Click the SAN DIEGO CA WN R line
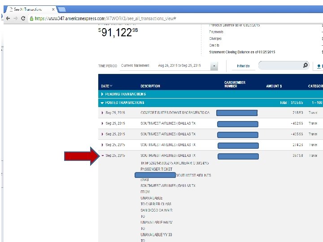This screenshot has width=323, height=242. [157, 210]
